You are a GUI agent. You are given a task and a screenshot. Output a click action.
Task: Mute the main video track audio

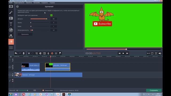click(13, 76)
